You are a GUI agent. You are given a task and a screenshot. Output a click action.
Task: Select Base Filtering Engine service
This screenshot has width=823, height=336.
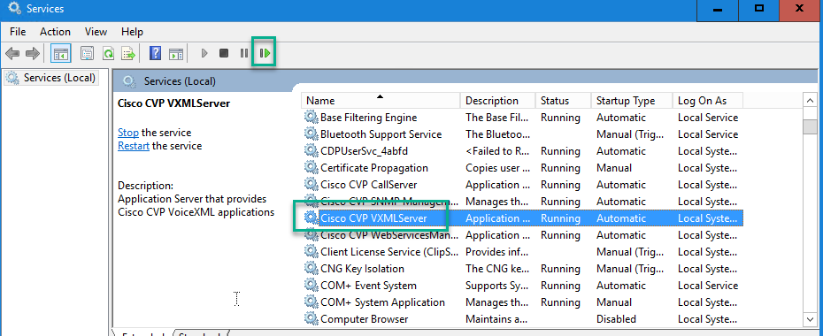click(x=368, y=118)
